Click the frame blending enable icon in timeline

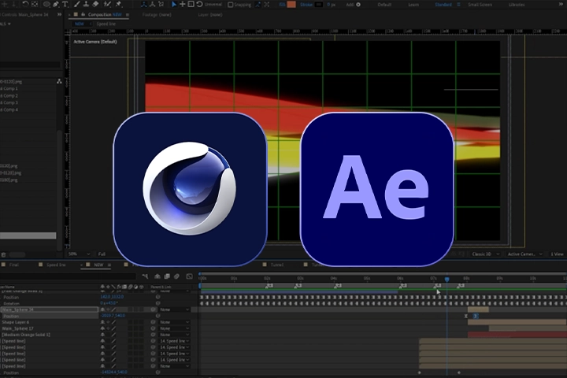(x=167, y=276)
